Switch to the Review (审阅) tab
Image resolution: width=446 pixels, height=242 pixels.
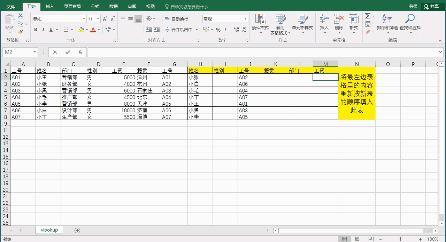click(x=132, y=7)
